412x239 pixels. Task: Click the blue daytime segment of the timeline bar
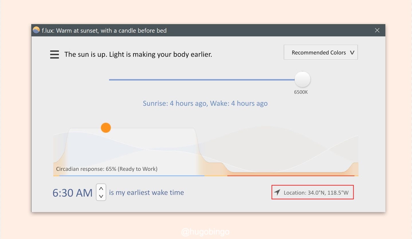132,175
